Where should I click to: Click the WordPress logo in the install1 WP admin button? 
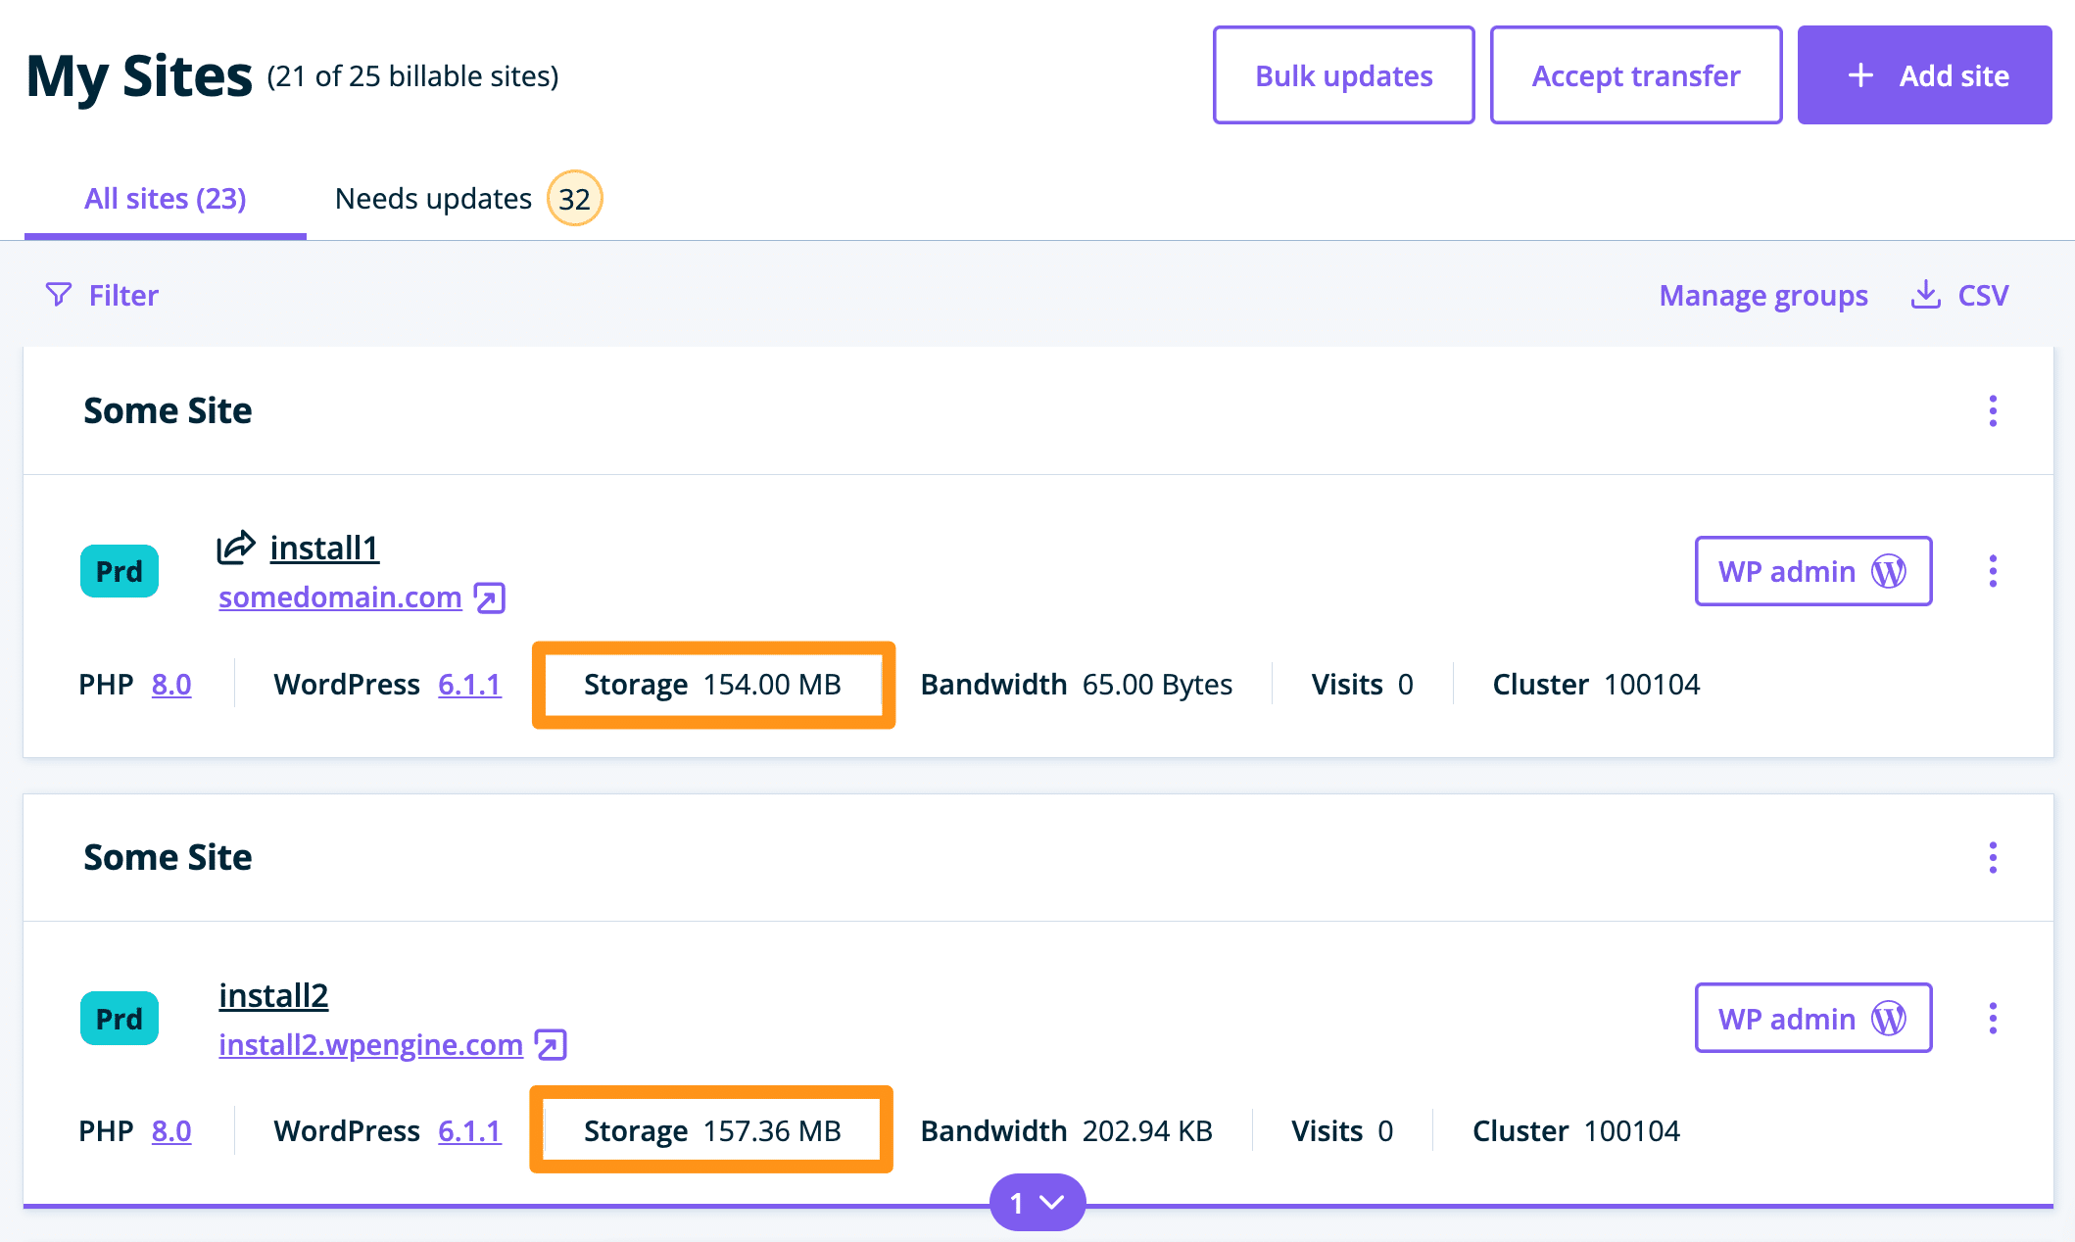point(1889,571)
